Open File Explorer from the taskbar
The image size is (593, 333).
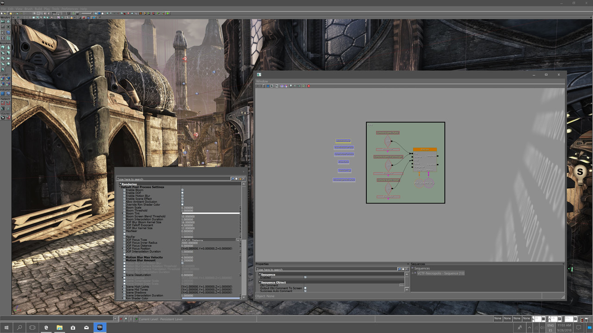tap(60, 327)
